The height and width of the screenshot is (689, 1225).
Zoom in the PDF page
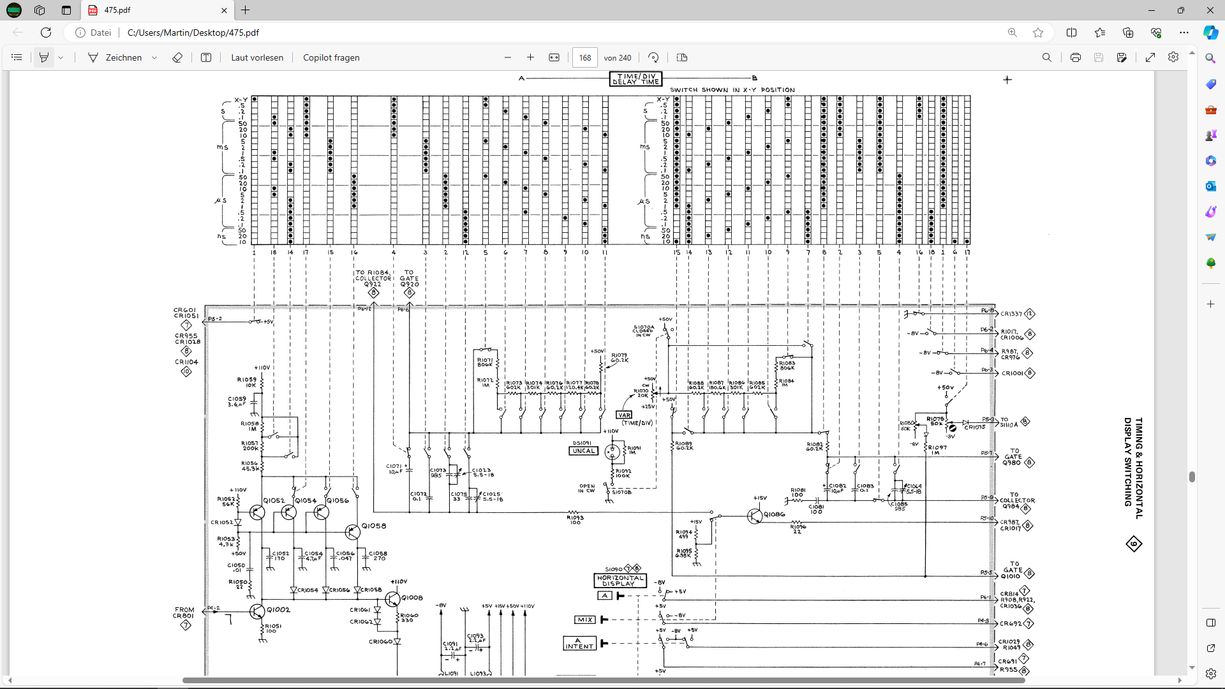pos(530,57)
